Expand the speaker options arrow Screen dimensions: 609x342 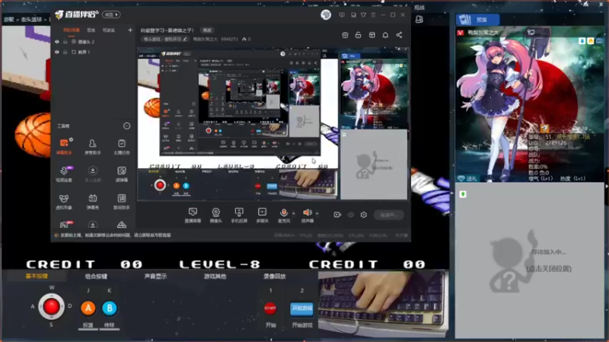317,214
